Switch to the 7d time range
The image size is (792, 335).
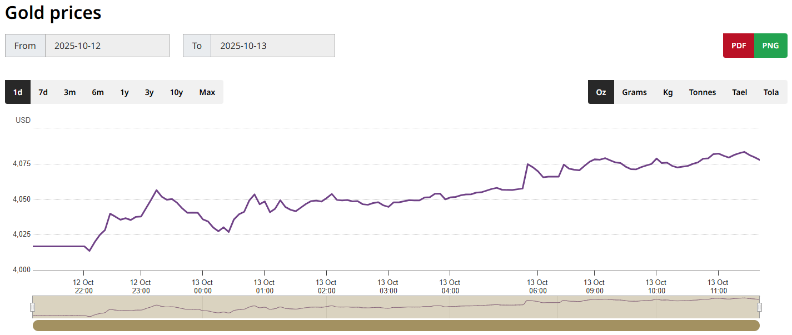43,92
